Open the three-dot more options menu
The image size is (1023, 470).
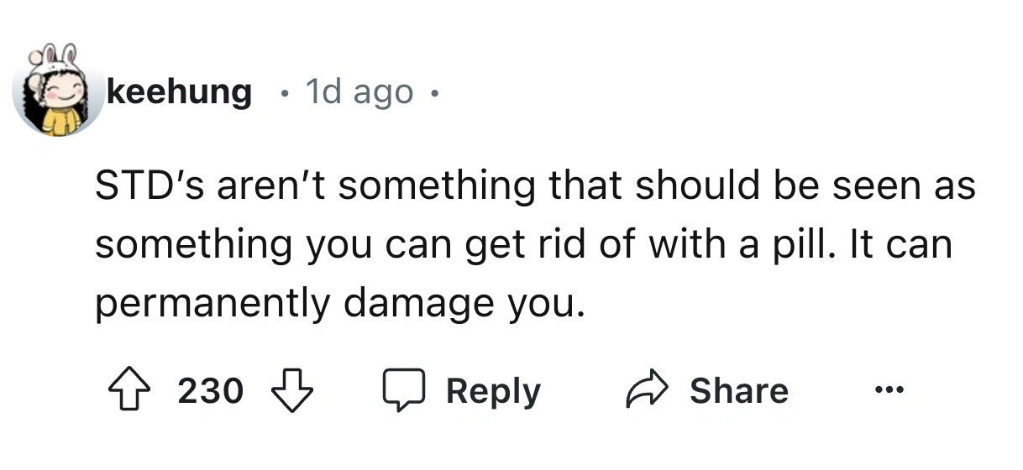(x=890, y=391)
